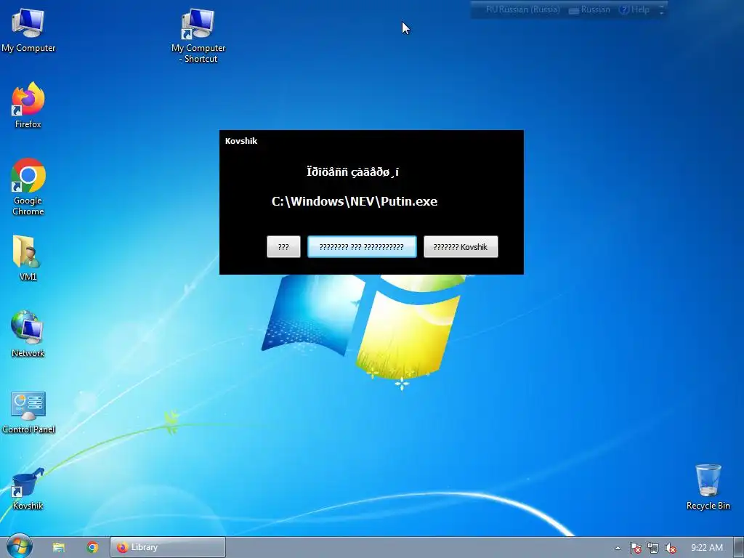The height and width of the screenshot is (558, 744).
Task: Select the Google Chrome desktop shortcut
Action: click(x=28, y=187)
